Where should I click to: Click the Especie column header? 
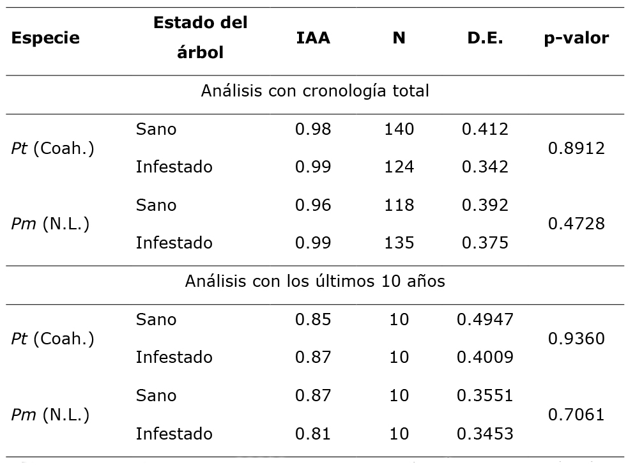45,38
